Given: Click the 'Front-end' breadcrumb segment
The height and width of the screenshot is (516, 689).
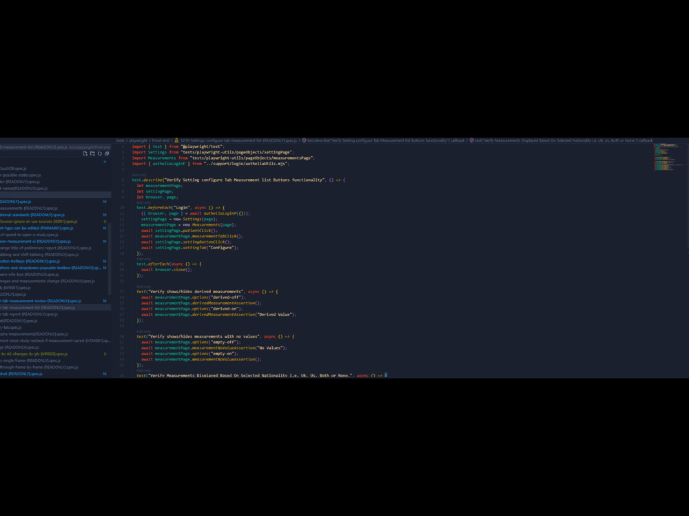Looking at the screenshot, I should (x=161, y=140).
